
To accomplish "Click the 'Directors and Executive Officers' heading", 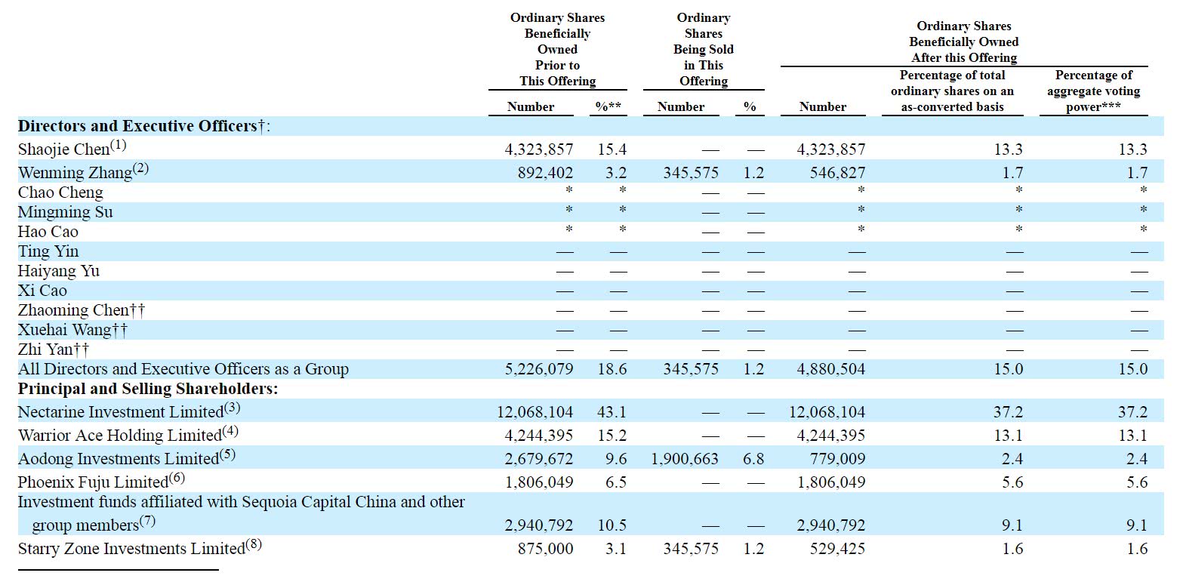I will pyautogui.click(x=143, y=126).
